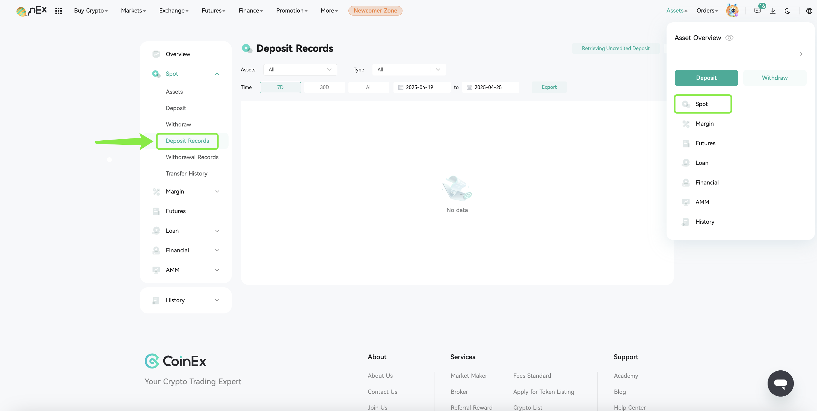Open the live chat support bubble
This screenshot has height=411, width=817.
(780, 383)
